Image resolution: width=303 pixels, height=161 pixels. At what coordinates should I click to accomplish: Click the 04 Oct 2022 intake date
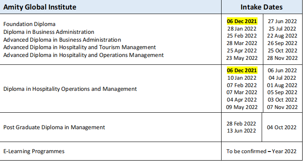pos(282,128)
